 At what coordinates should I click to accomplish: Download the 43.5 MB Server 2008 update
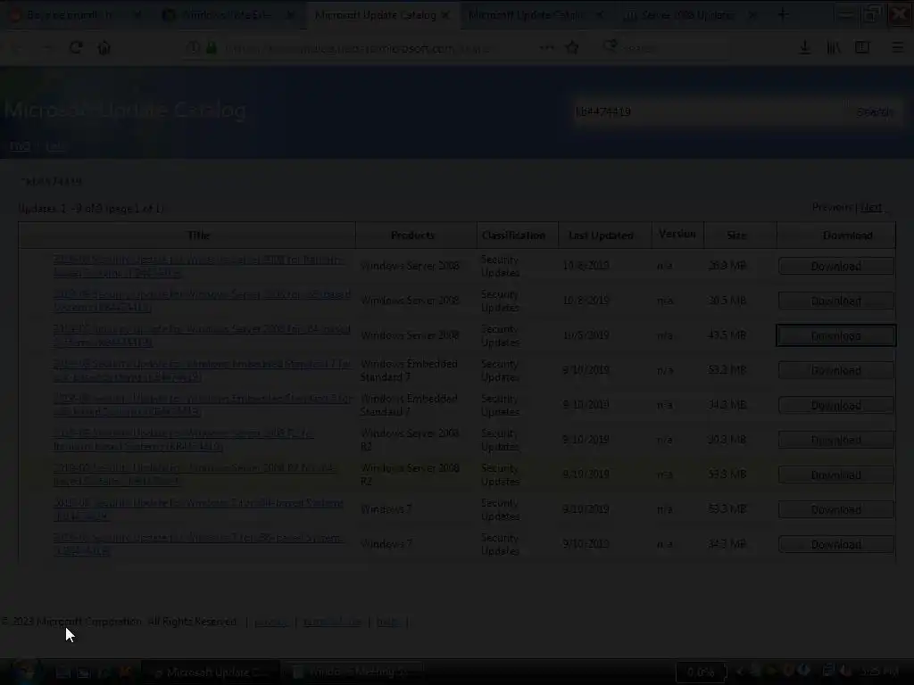835,336
